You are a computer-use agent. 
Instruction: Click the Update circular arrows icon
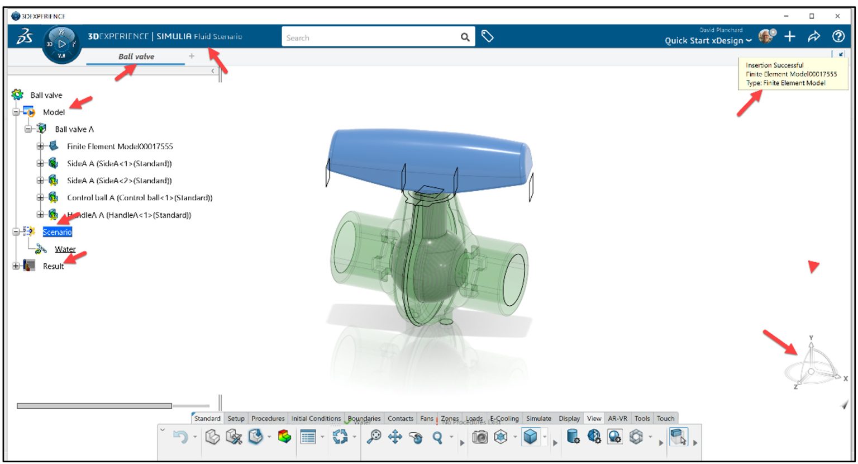click(x=340, y=437)
